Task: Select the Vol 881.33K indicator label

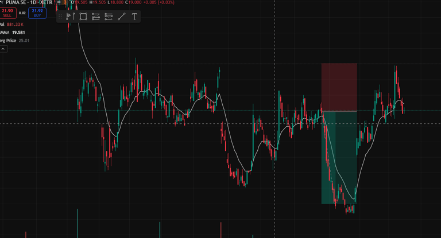Action: pyautogui.click(x=12, y=25)
